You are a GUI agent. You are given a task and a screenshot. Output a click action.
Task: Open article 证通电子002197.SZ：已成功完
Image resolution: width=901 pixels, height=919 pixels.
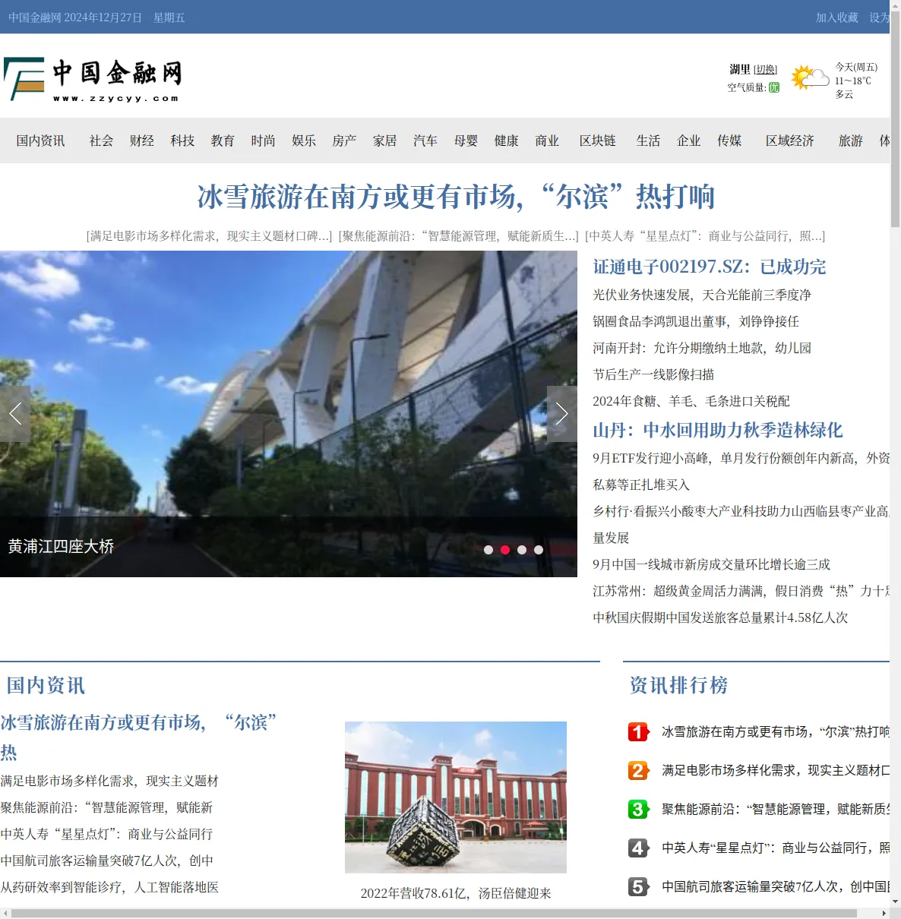point(710,267)
